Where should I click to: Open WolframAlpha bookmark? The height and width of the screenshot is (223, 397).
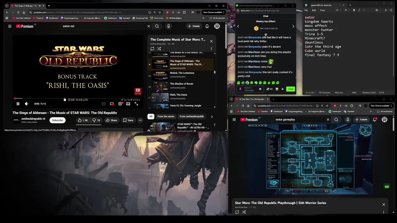[x=174, y=18]
